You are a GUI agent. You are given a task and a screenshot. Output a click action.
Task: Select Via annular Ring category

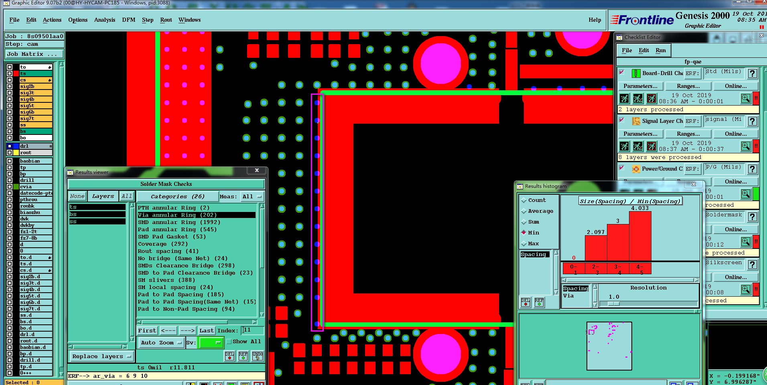pyautogui.click(x=197, y=215)
